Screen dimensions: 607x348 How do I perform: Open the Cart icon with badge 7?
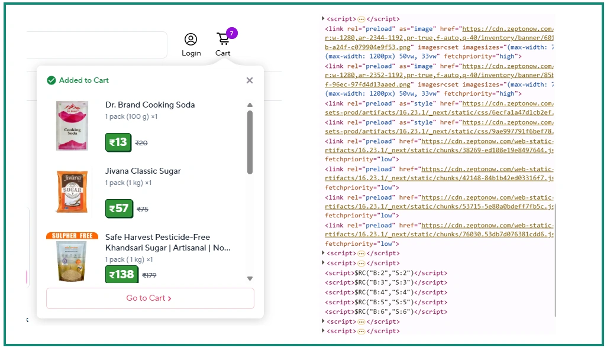coord(224,38)
